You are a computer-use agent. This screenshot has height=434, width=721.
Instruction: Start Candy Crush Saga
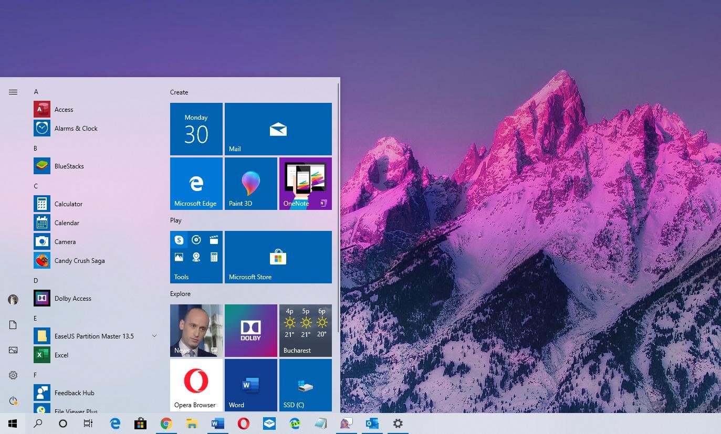79,260
